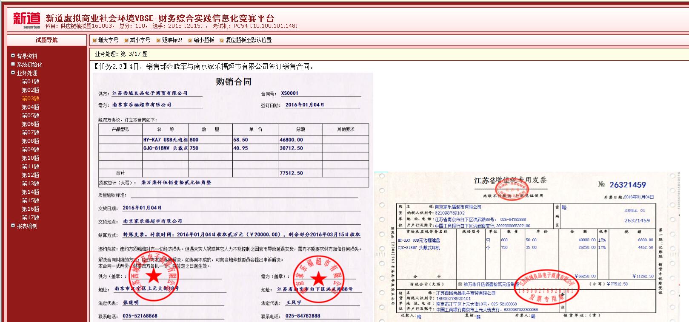Open question 第01题 in navigation
The width and height of the screenshot is (689, 322).
31,82
